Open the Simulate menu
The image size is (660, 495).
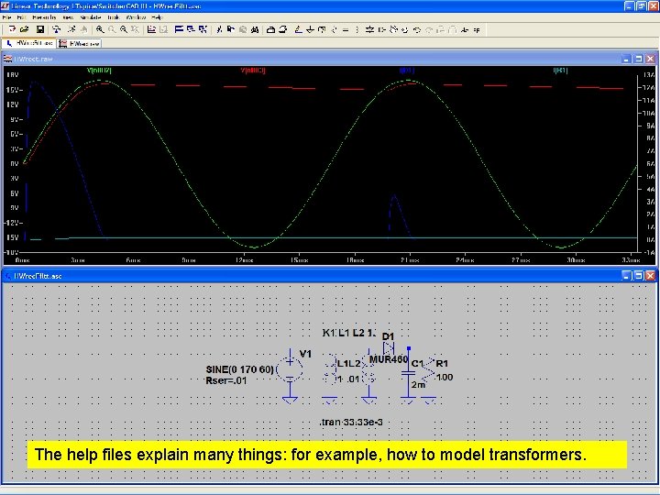point(91,17)
